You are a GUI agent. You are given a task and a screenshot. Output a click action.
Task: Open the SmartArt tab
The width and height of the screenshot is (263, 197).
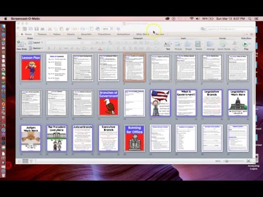point(86,34)
